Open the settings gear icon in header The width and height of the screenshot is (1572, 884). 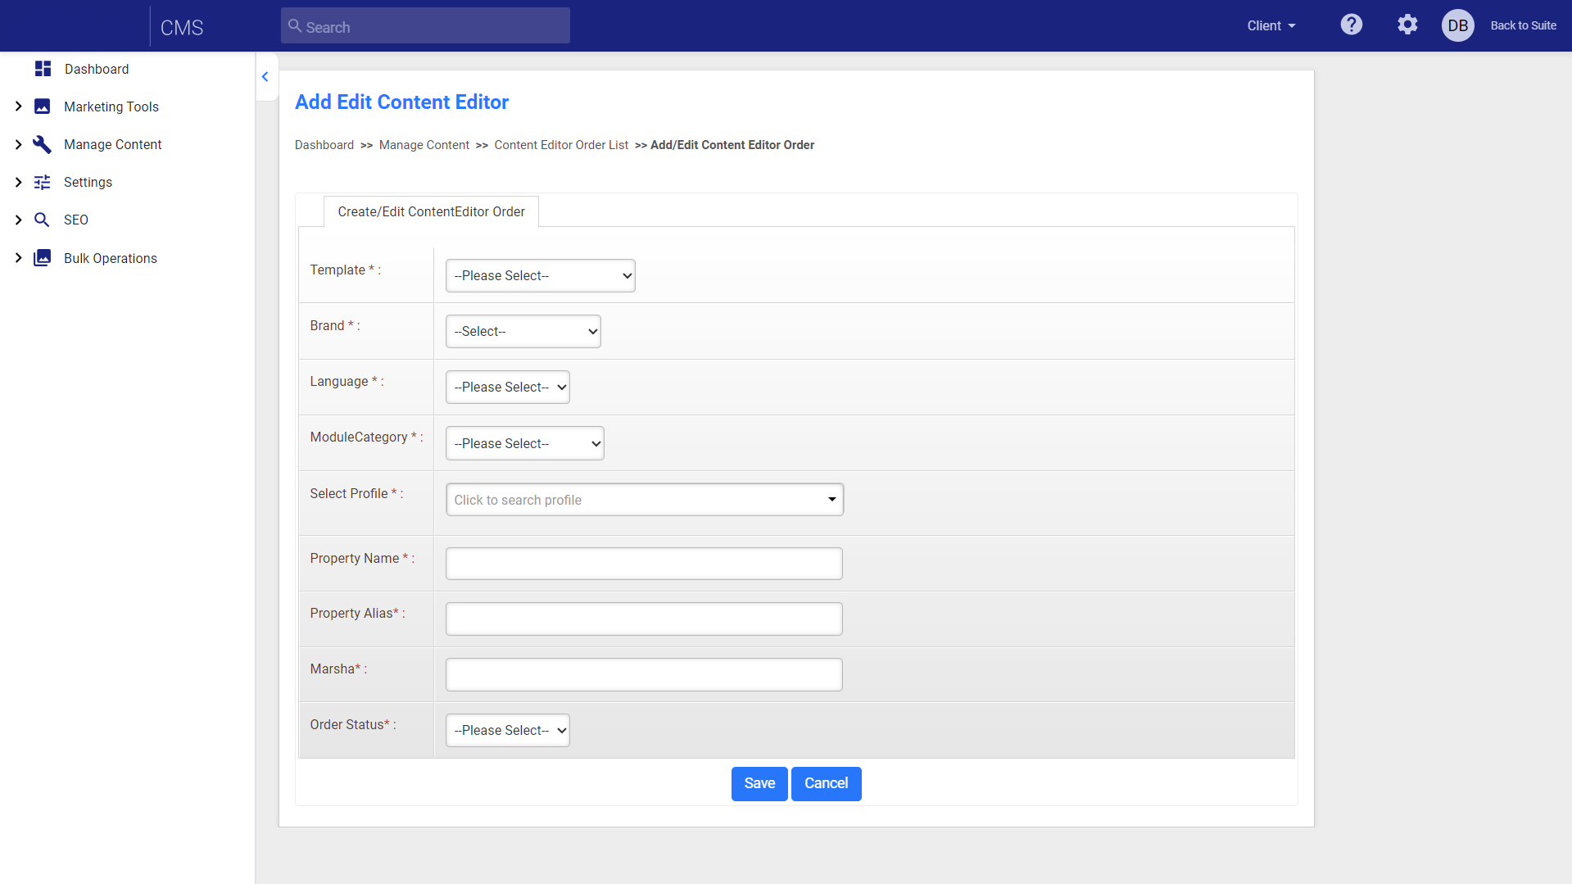1407,25
